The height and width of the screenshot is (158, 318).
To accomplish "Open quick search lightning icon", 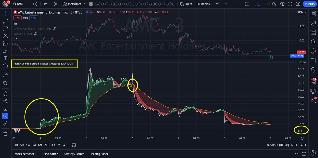I will [274, 4].
